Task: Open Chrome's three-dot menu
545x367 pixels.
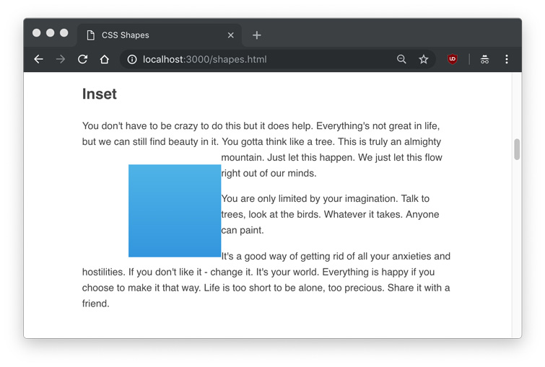Action: [507, 59]
